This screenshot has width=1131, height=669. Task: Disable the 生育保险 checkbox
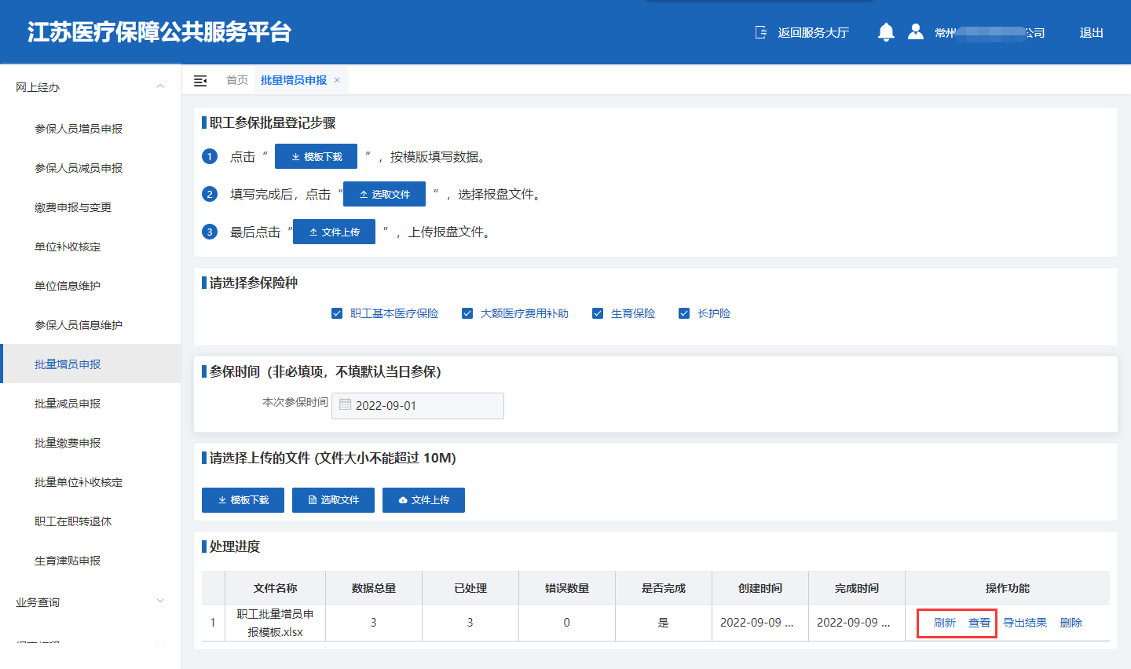pos(598,313)
